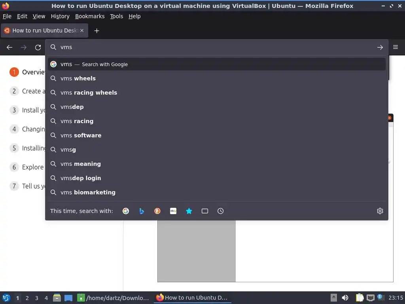Open search settings gear icon
The height and width of the screenshot is (304, 405).
point(380,211)
